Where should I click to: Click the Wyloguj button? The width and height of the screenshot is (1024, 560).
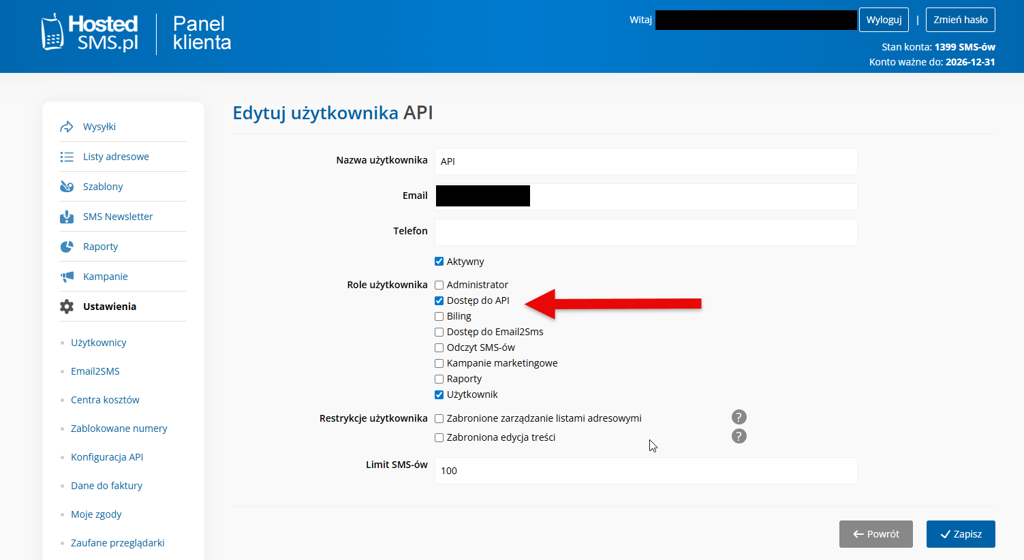point(884,20)
